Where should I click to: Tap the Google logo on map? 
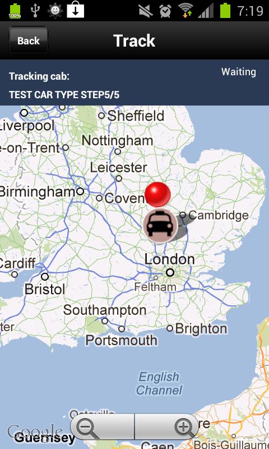click(x=35, y=432)
